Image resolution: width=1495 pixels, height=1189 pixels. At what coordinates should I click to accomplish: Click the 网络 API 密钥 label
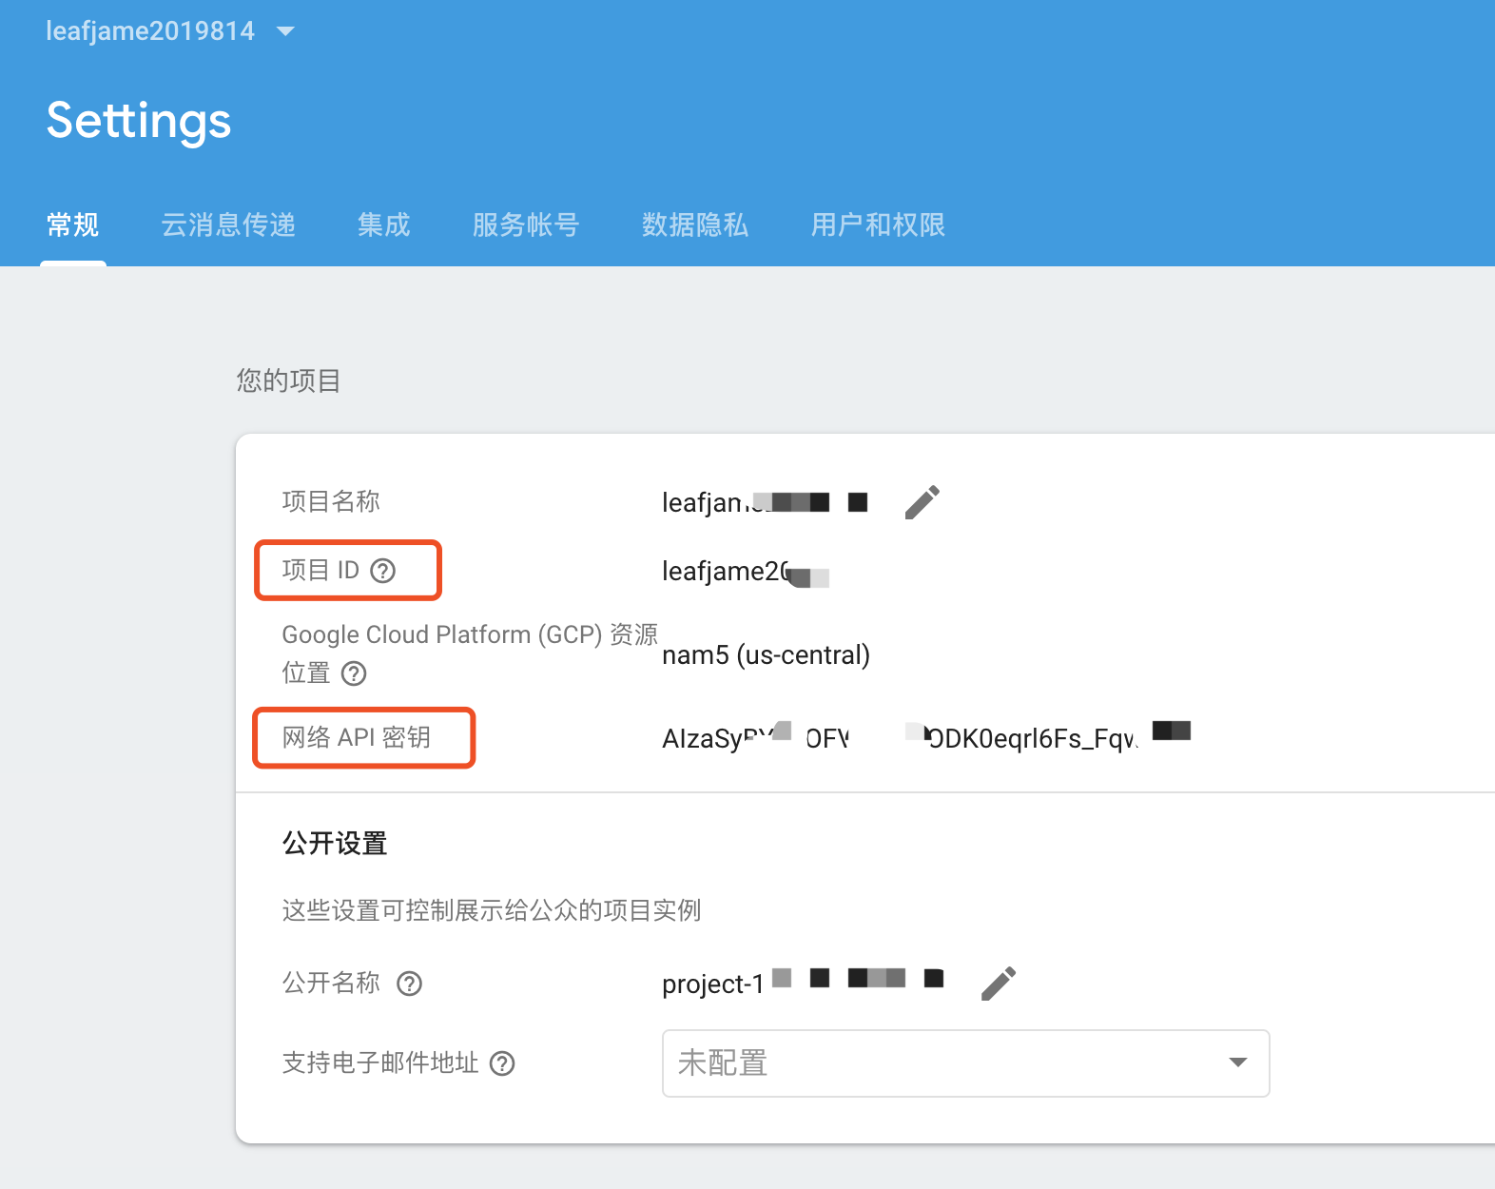tap(357, 737)
